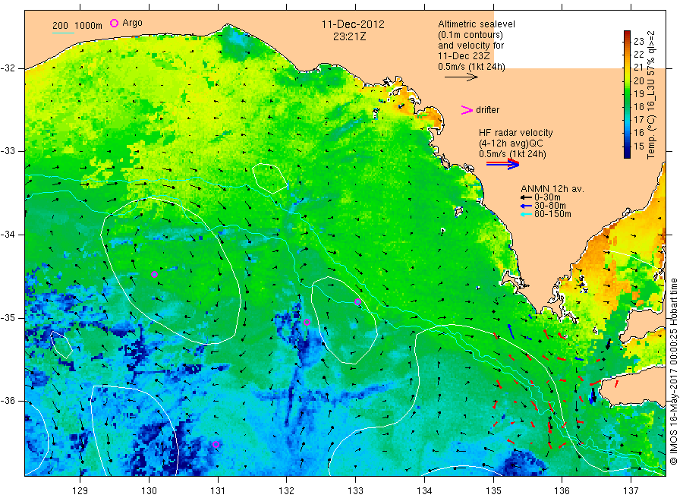Click the black altimetric velocity scale arrow
683x501 pixels.
tap(461, 77)
